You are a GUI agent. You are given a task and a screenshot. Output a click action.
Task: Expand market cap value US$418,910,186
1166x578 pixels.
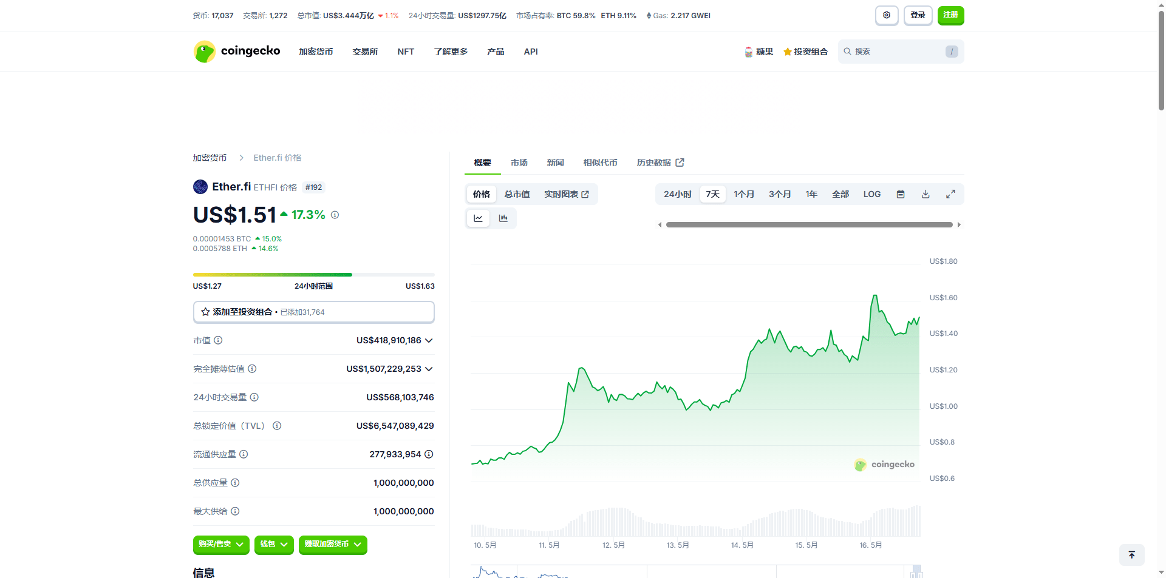[395, 340]
